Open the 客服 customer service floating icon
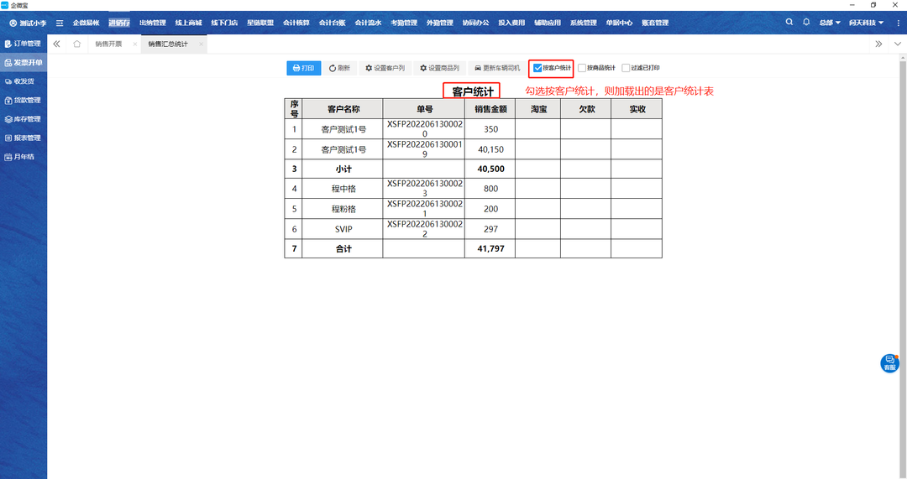907x479 pixels. (x=889, y=363)
